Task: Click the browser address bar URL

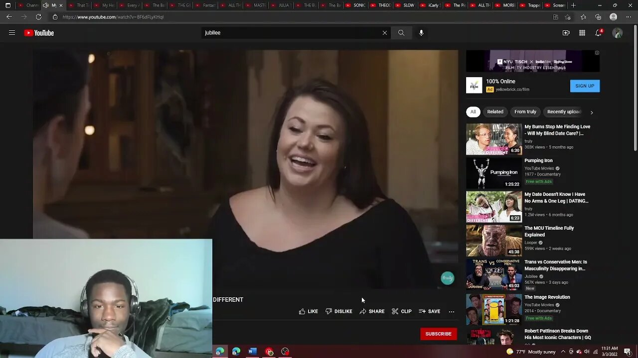Action: (113, 17)
